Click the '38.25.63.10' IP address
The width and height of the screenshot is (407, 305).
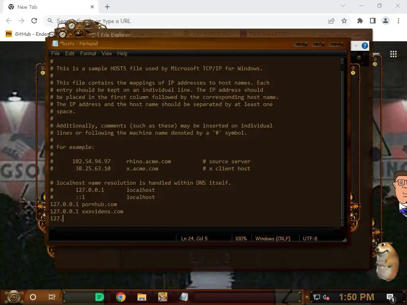click(x=93, y=168)
